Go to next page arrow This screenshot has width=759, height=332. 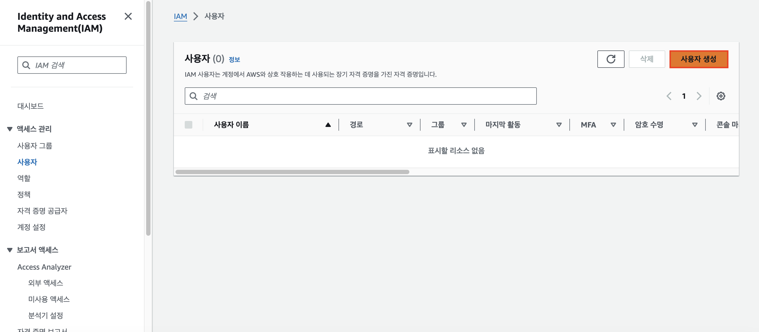click(699, 96)
